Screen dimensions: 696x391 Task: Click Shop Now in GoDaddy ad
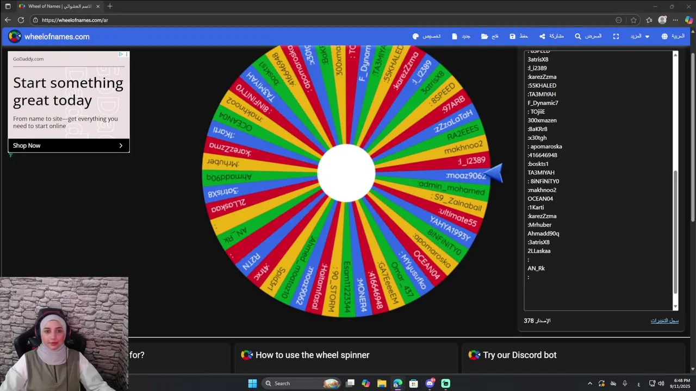click(x=69, y=146)
